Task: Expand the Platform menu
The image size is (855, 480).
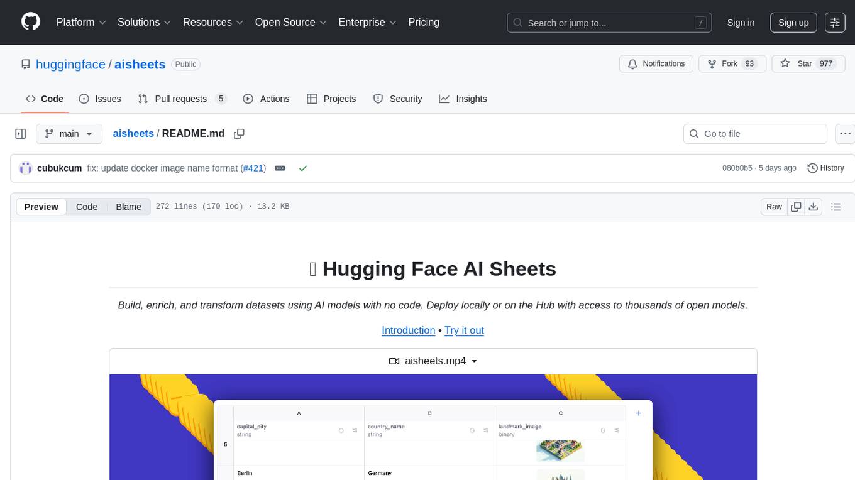Action: click(x=81, y=22)
